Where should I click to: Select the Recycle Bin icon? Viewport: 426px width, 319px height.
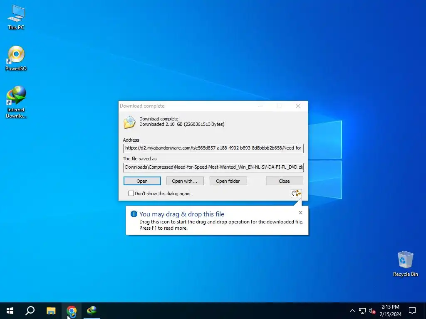click(405, 264)
